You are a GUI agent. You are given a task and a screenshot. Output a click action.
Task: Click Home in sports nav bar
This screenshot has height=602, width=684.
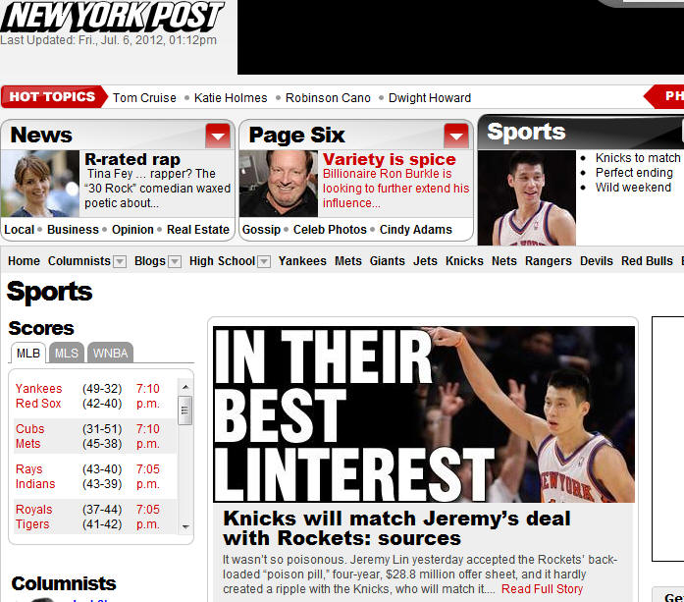coord(24,261)
